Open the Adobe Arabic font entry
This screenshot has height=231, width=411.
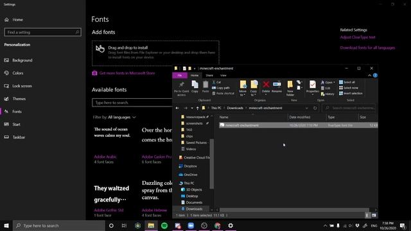[105, 157]
